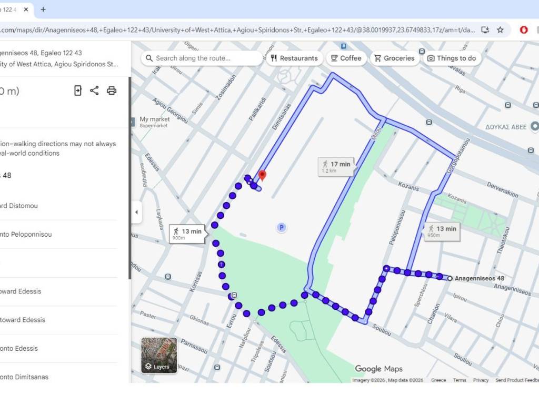Image resolution: width=539 pixels, height=404 pixels.
Task: Click the search magnifier in route search box
Action: pyautogui.click(x=149, y=58)
